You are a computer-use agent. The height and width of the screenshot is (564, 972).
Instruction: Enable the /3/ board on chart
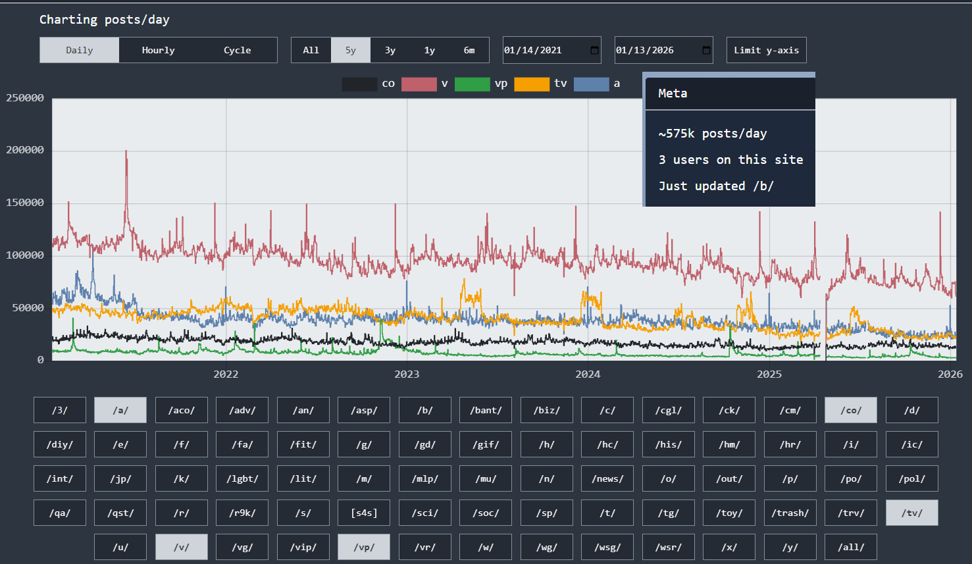pos(60,410)
